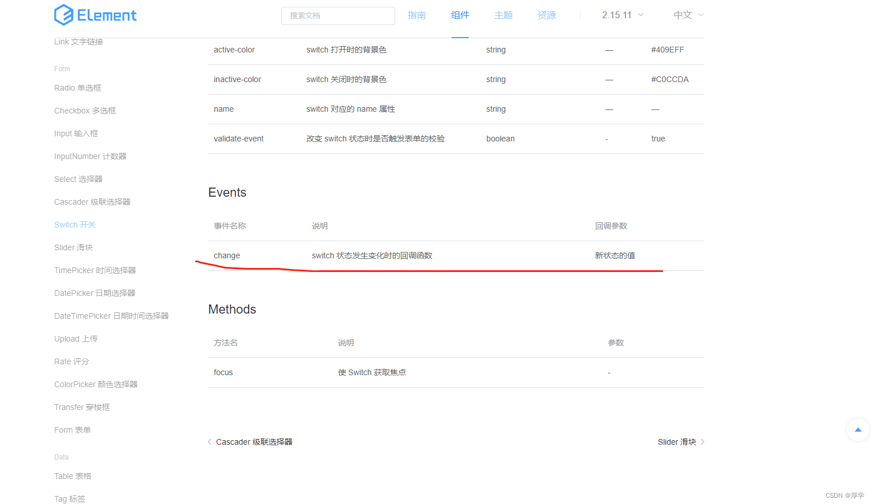The width and height of the screenshot is (873, 504).
Task: Select DateTimePicker 日期时间选择器 in sidebar
Action: coord(111,316)
